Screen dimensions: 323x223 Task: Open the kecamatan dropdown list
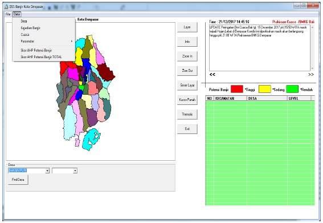point(48,171)
